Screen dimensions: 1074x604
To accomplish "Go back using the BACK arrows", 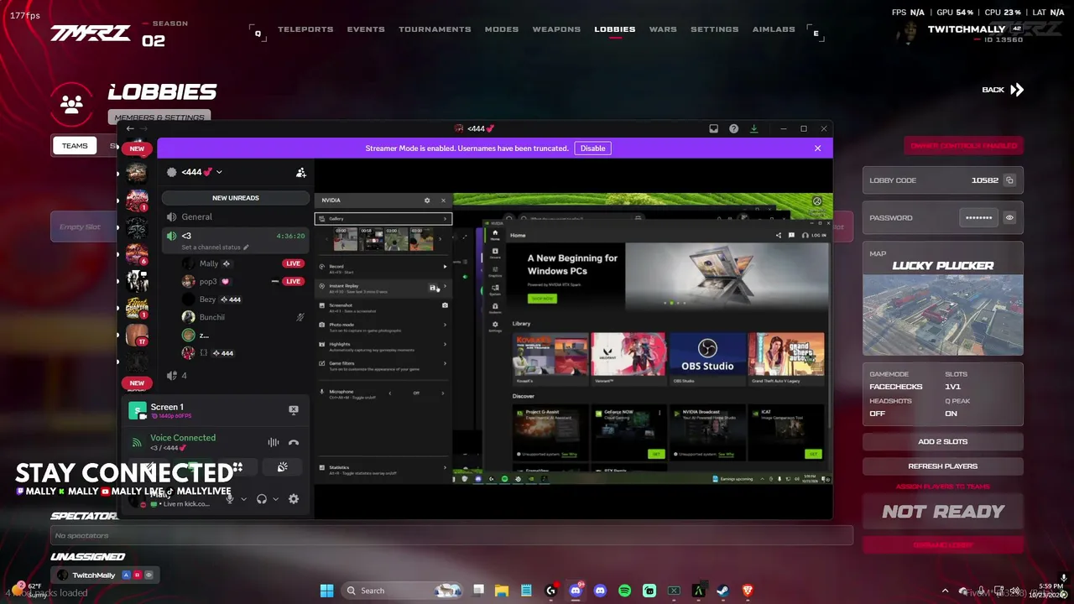I will pos(1004,90).
